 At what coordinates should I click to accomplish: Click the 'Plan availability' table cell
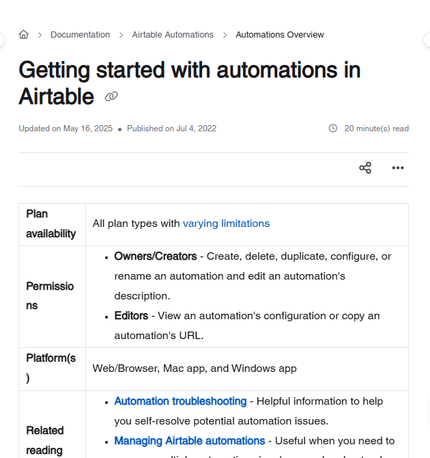pos(53,224)
